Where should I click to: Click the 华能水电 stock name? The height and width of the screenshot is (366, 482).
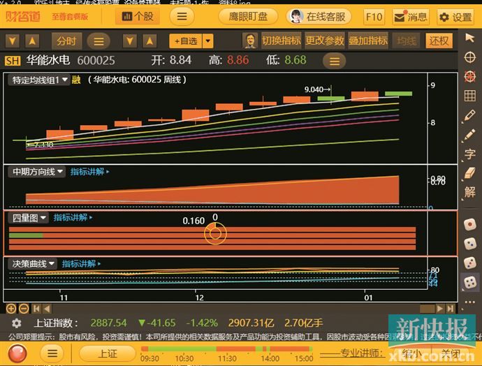tap(48, 60)
